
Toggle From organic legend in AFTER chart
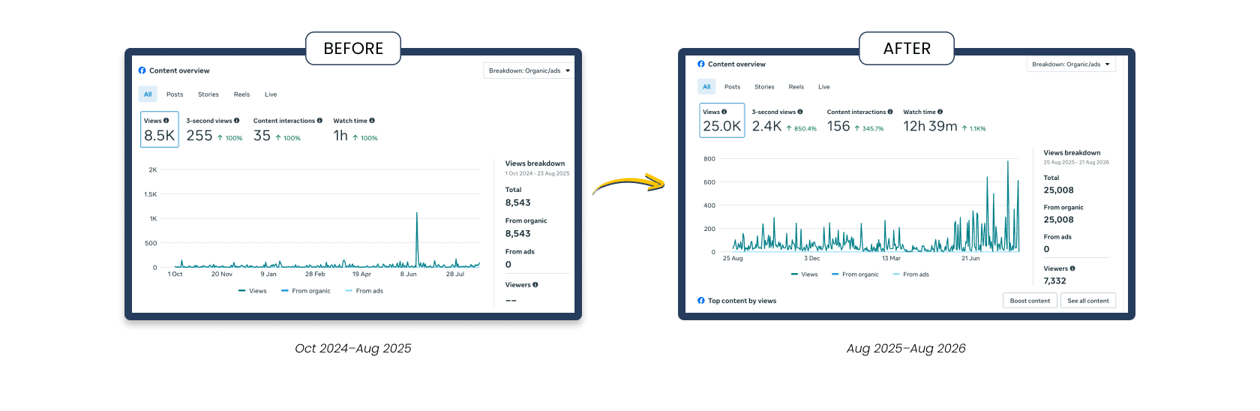[856, 274]
